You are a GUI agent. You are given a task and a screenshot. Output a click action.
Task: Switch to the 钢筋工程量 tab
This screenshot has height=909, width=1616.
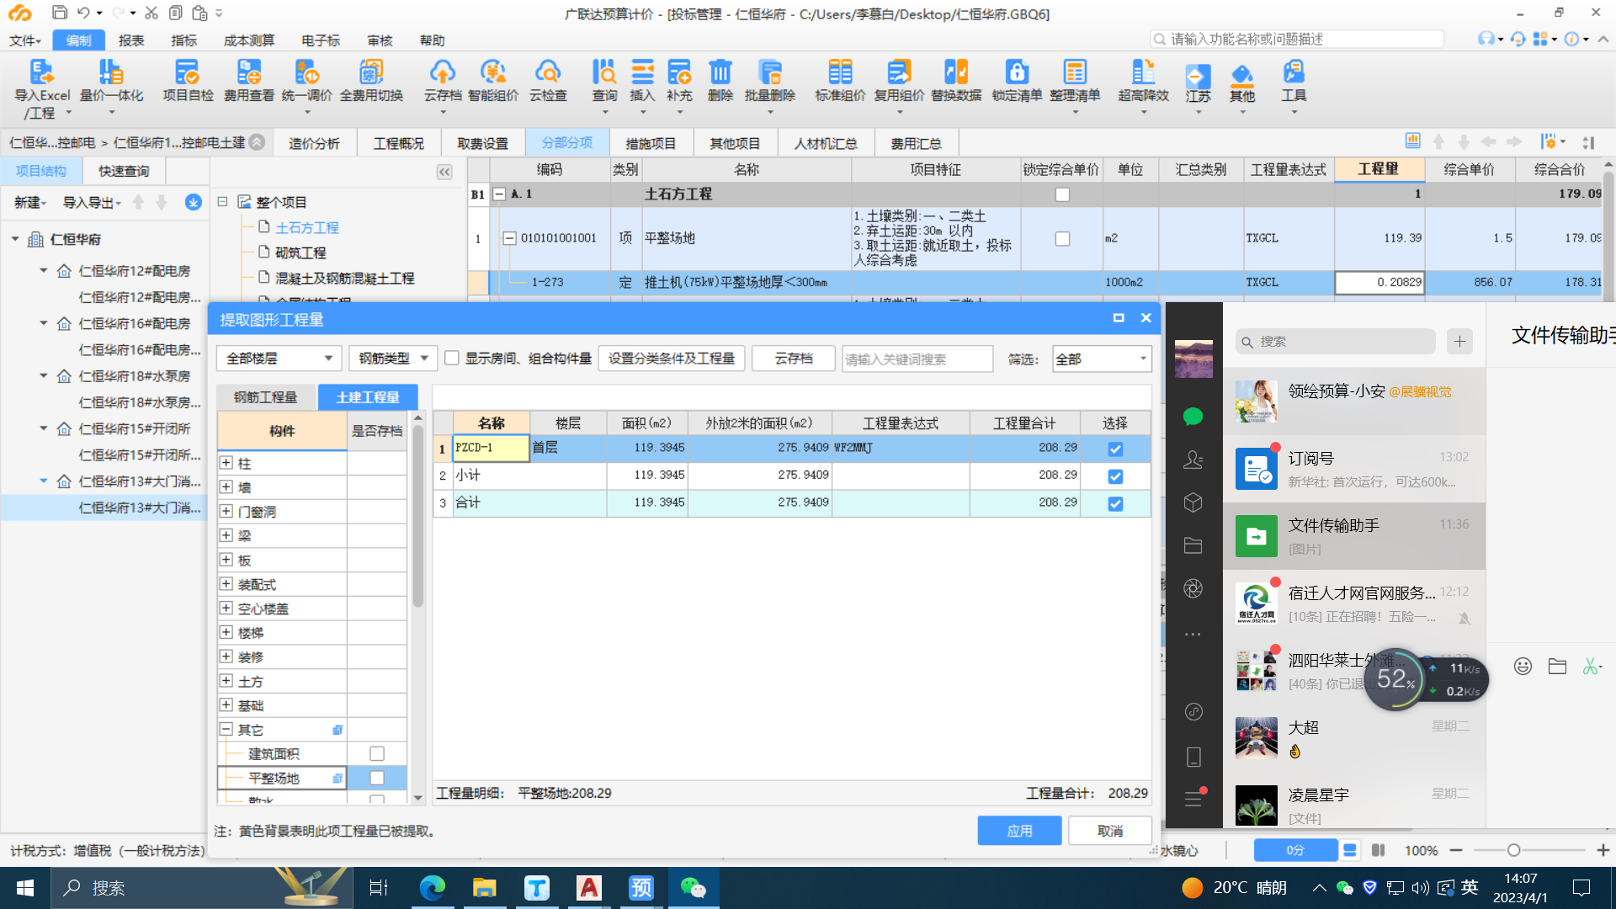click(266, 397)
